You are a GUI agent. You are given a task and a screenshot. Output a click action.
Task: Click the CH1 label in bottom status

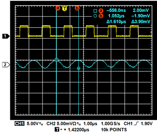[19, 123]
